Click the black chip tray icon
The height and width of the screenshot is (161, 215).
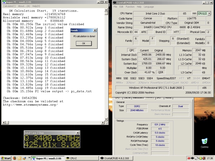click(x=192, y=158)
